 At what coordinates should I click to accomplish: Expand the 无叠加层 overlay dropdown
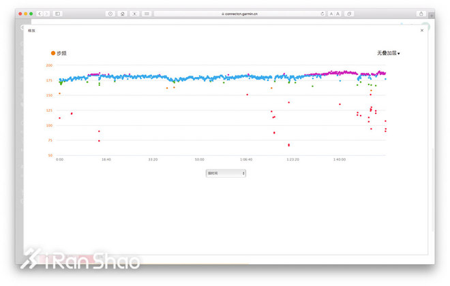click(x=389, y=53)
